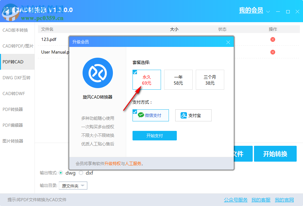Image resolution: width=303 pixels, height=206 pixels.
Task: Select the 三个月 38元 plan
Action: click(210, 80)
